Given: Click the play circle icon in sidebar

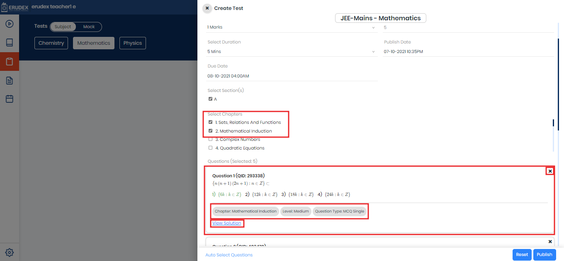Looking at the screenshot, I should (10, 24).
